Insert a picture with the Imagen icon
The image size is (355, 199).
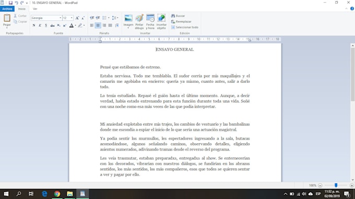coord(128,18)
